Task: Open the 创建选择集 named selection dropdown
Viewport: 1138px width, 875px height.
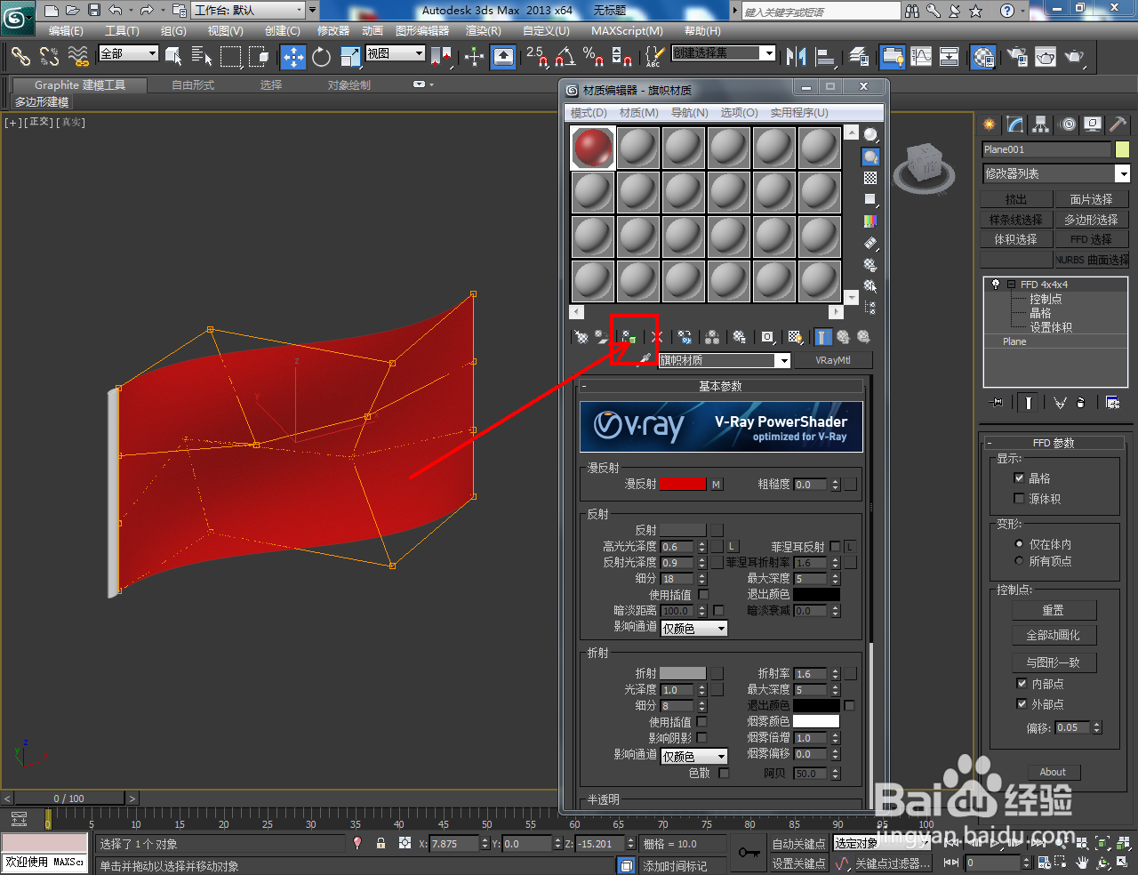Action: [723, 53]
